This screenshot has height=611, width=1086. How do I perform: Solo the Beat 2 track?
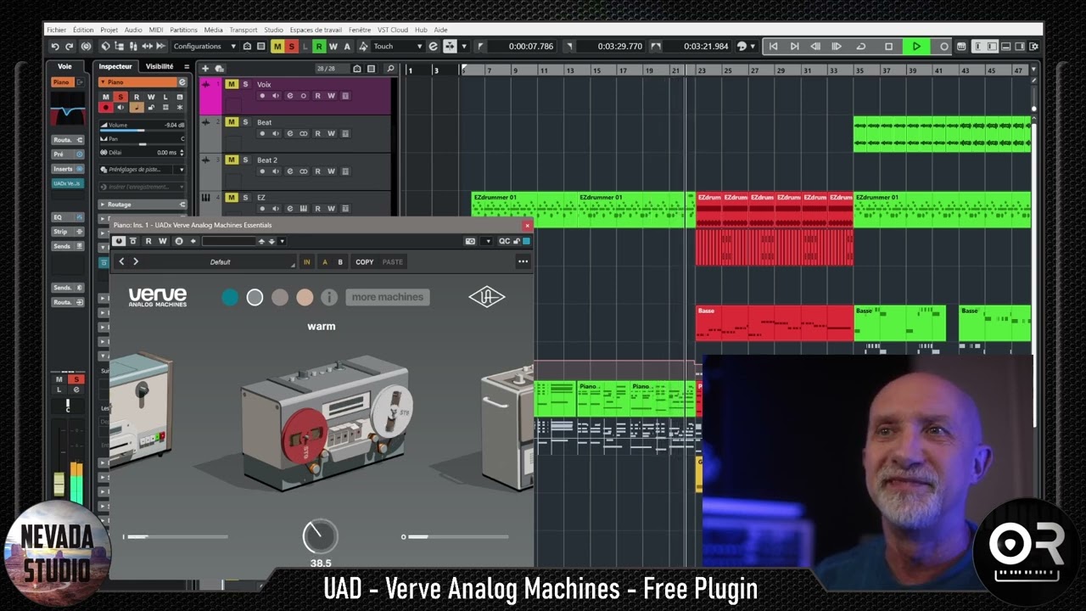click(x=245, y=160)
